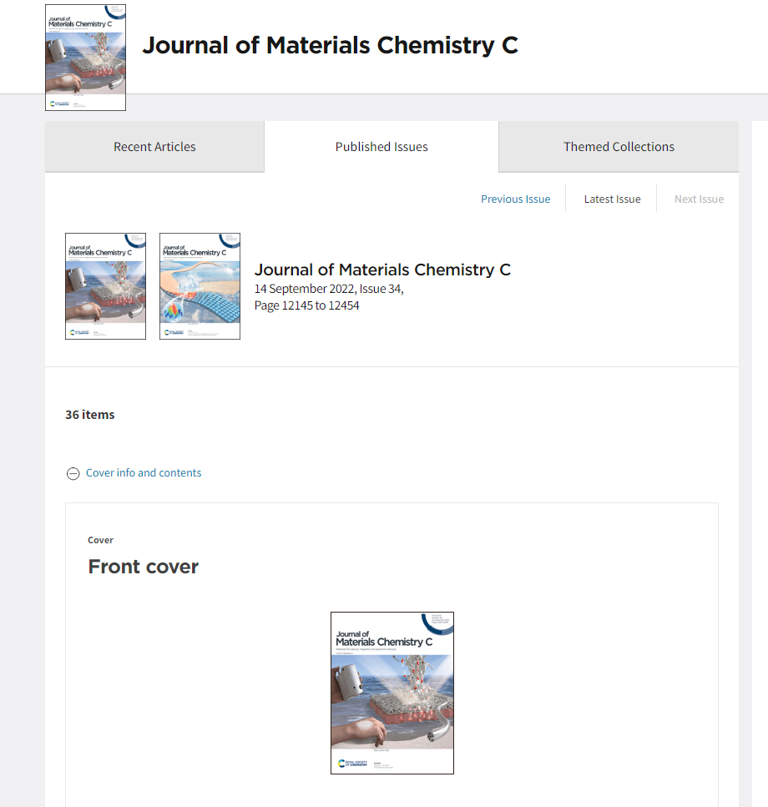Image resolution: width=768 pixels, height=807 pixels.
Task: Click the 36 items count label
Action: tap(90, 415)
